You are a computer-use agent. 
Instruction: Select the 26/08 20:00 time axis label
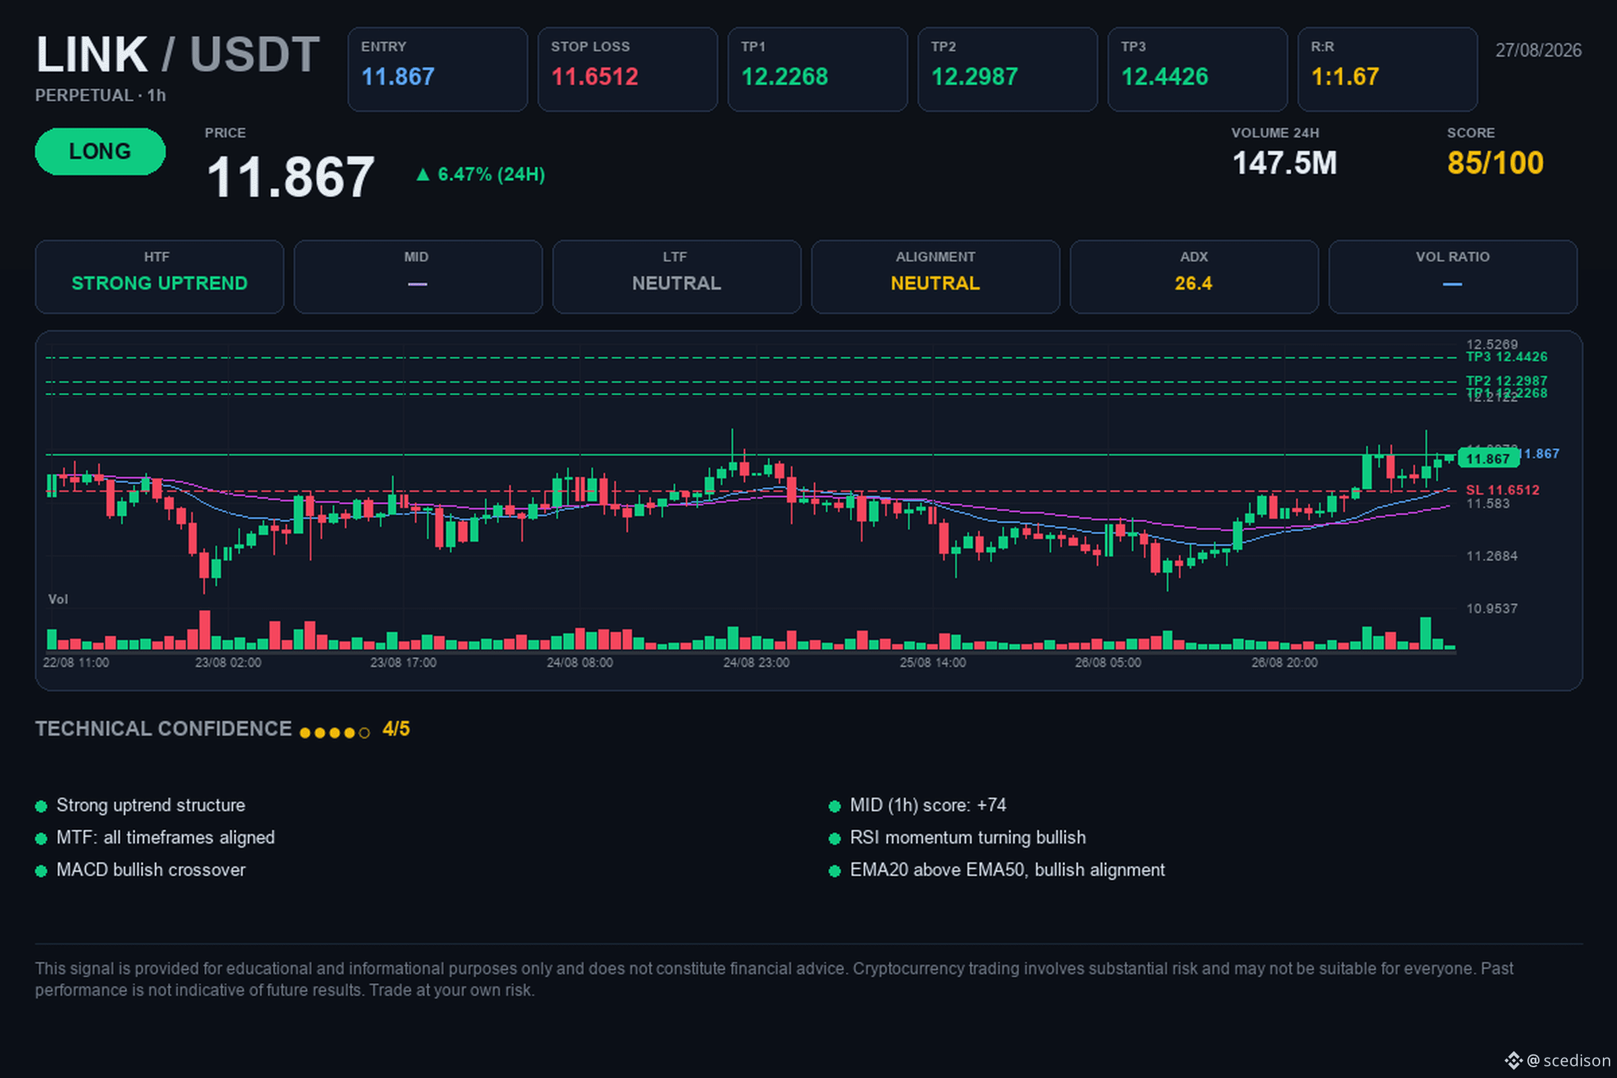(x=1285, y=663)
